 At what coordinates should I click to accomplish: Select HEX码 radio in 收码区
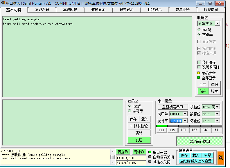click(x=199, y=30)
